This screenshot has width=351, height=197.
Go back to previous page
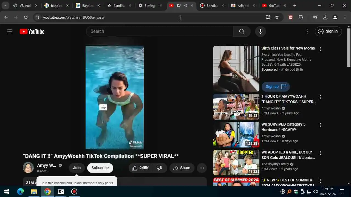[6, 17]
